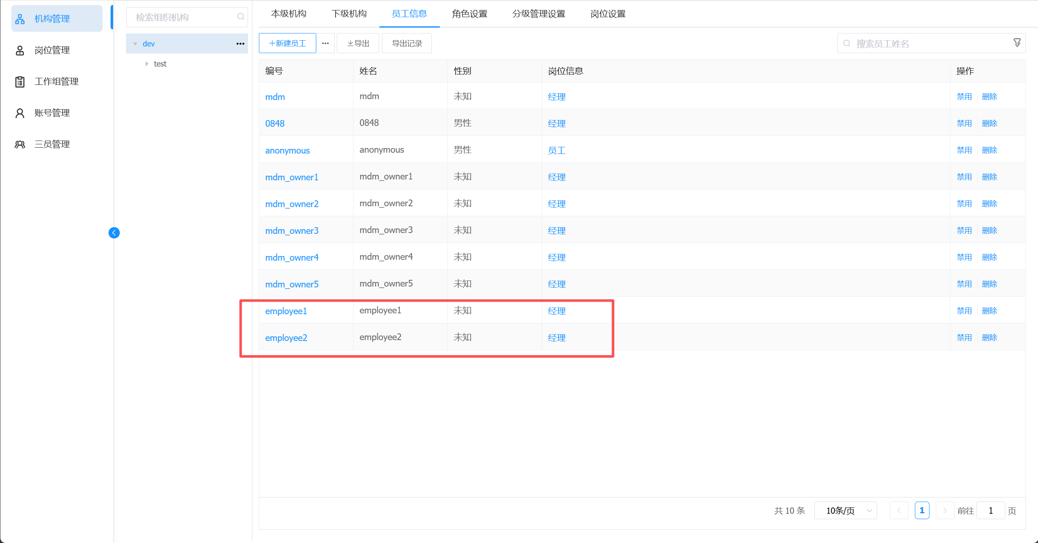Collapse sidebar with blue arrow button
1038x543 pixels.
click(114, 233)
